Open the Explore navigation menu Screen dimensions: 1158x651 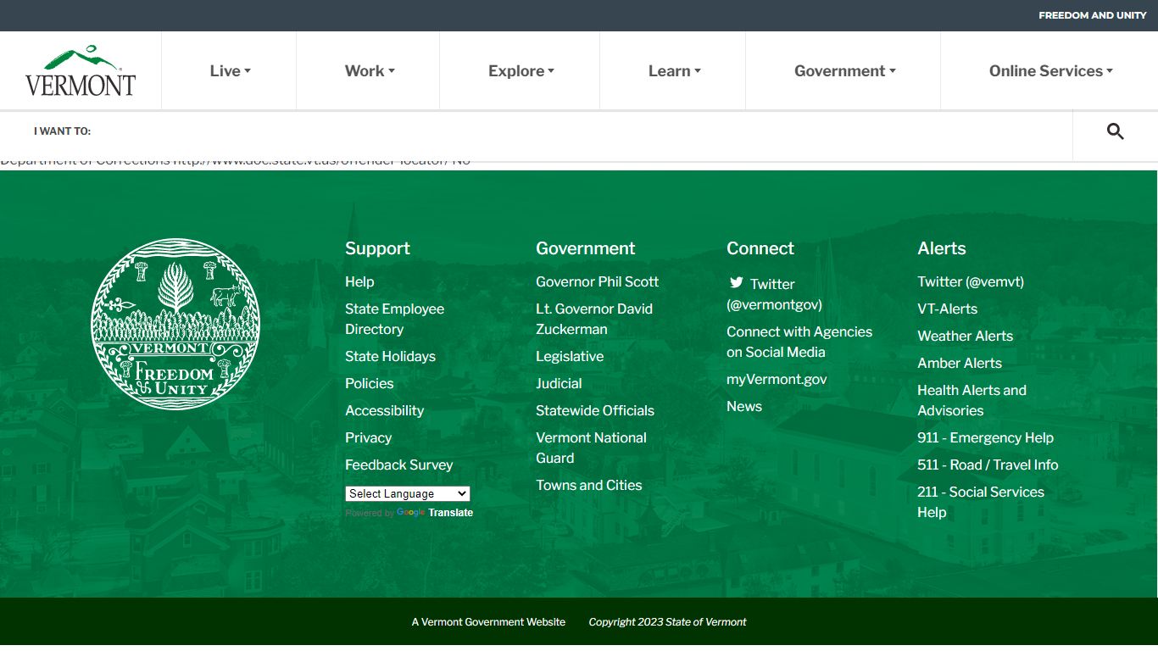tap(521, 71)
